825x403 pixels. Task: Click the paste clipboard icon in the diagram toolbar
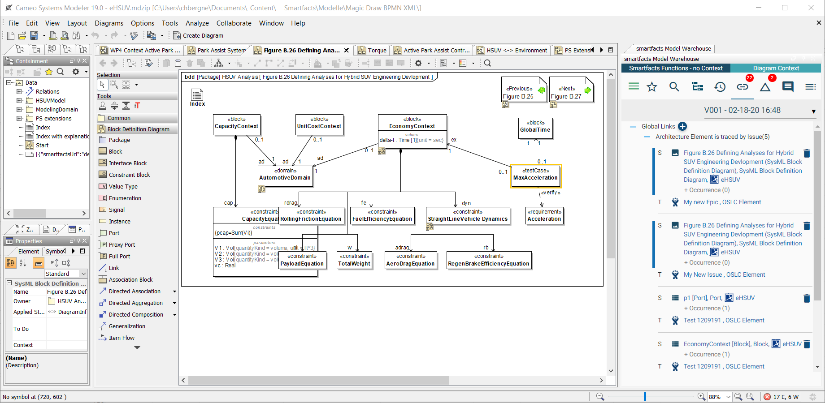pos(178,63)
